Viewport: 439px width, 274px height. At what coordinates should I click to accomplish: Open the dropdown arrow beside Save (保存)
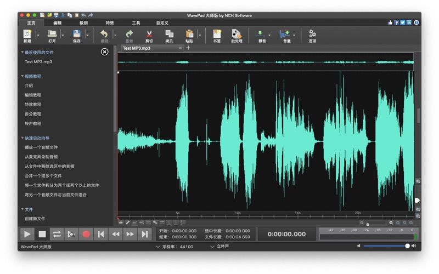[x=87, y=36]
